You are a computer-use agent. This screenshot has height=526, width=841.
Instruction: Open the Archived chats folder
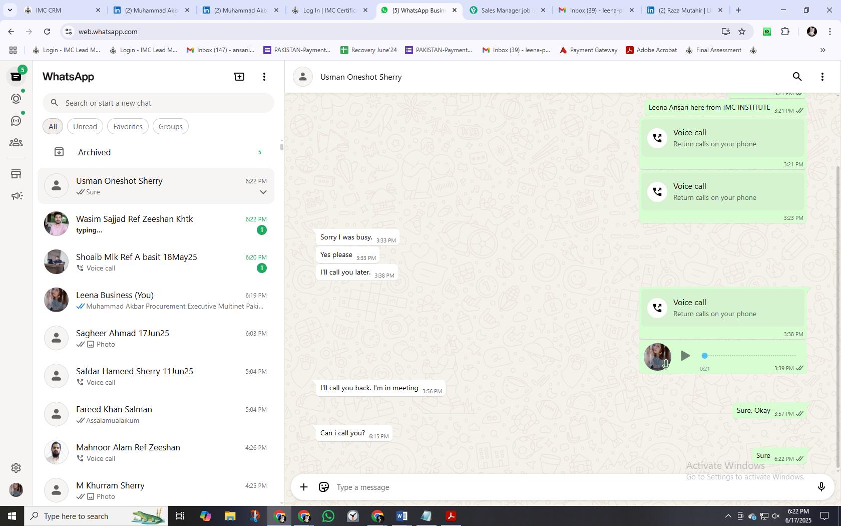click(156, 152)
